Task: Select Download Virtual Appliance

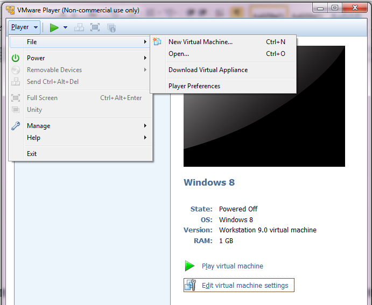Action: coord(223,70)
